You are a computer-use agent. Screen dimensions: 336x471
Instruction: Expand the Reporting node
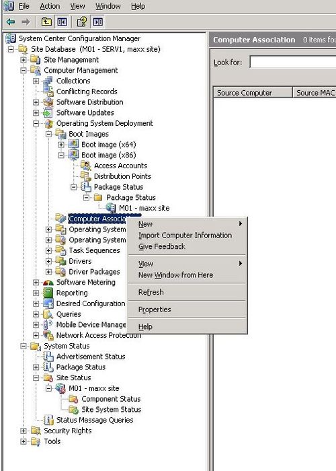click(x=36, y=293)
